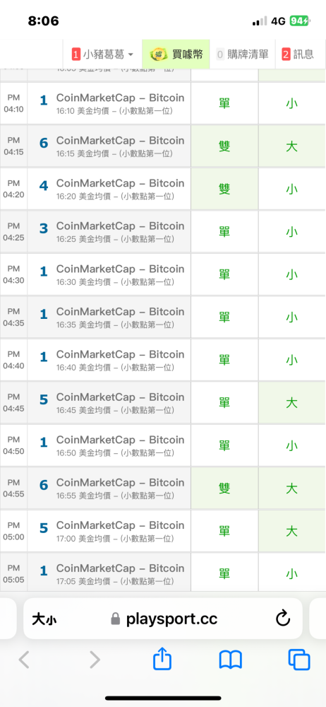Open Safari bookmarks book icon
The width and height of the screenshot is (326, 707).
point(231,660)
